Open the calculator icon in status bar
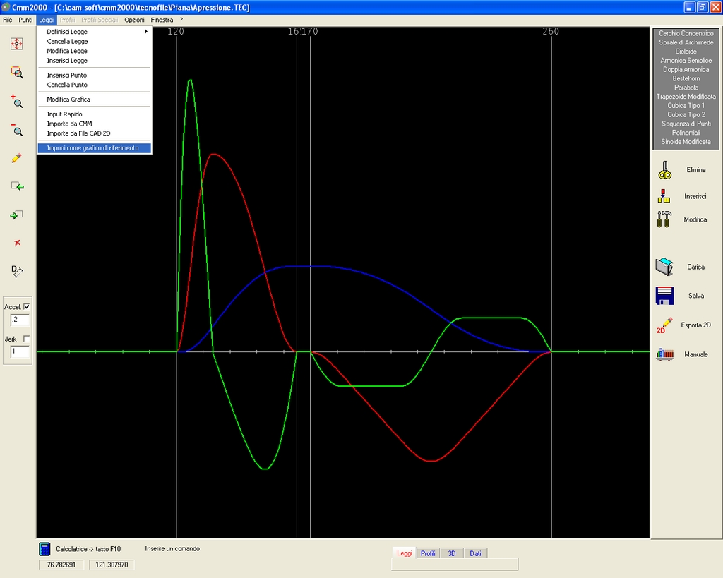The width and height of the screenshot is (723, 578). click(44, 549)
